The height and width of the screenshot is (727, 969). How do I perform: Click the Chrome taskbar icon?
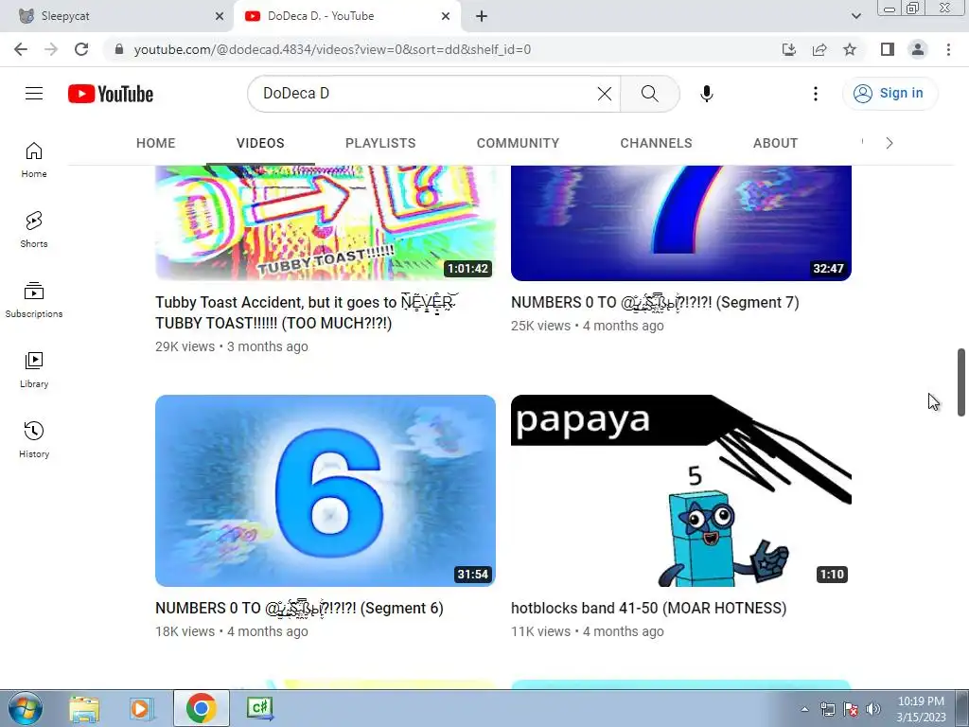[x=201, y=708]
